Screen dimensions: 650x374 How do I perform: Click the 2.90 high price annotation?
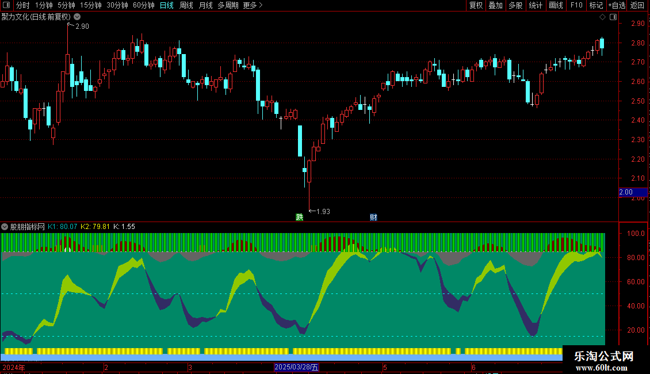(x=82, y=26)
